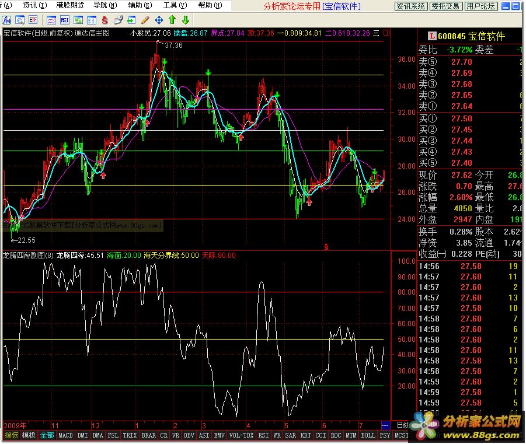Switch to the MTM indicator tab
This screenshot has height=444, width=526.
coord(351,435)
